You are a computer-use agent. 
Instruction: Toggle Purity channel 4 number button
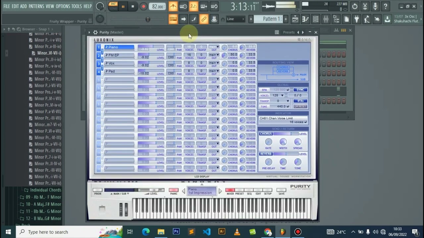coord(98,72)
